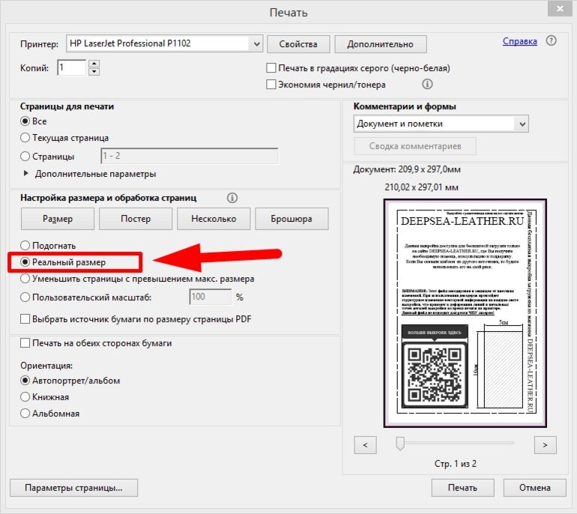
Task: Check paper source by PDF page size
Action: pos(25,318)
